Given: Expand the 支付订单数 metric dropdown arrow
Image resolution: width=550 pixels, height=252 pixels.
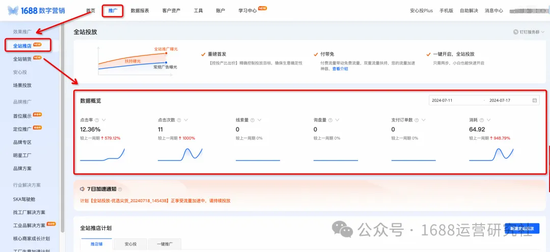Looking at the screenshot, I should click(423, 120).
